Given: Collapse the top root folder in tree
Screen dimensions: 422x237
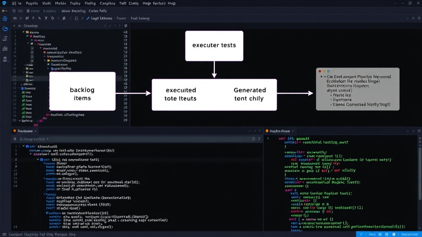Looking at the screenshot, I should pyautogui.click(x=23, y=32).
